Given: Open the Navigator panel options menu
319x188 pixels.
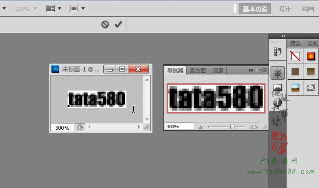Looking at the screenshot, I should click(x=263, y=70).
